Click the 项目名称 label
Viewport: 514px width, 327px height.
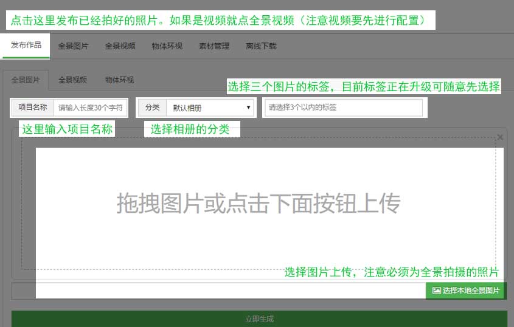[33, 108]
